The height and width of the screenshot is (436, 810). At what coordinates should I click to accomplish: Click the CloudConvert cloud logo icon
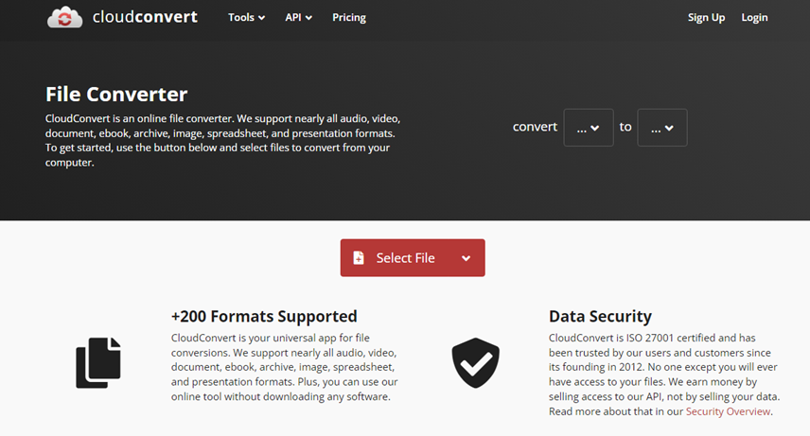pos(64,17)
